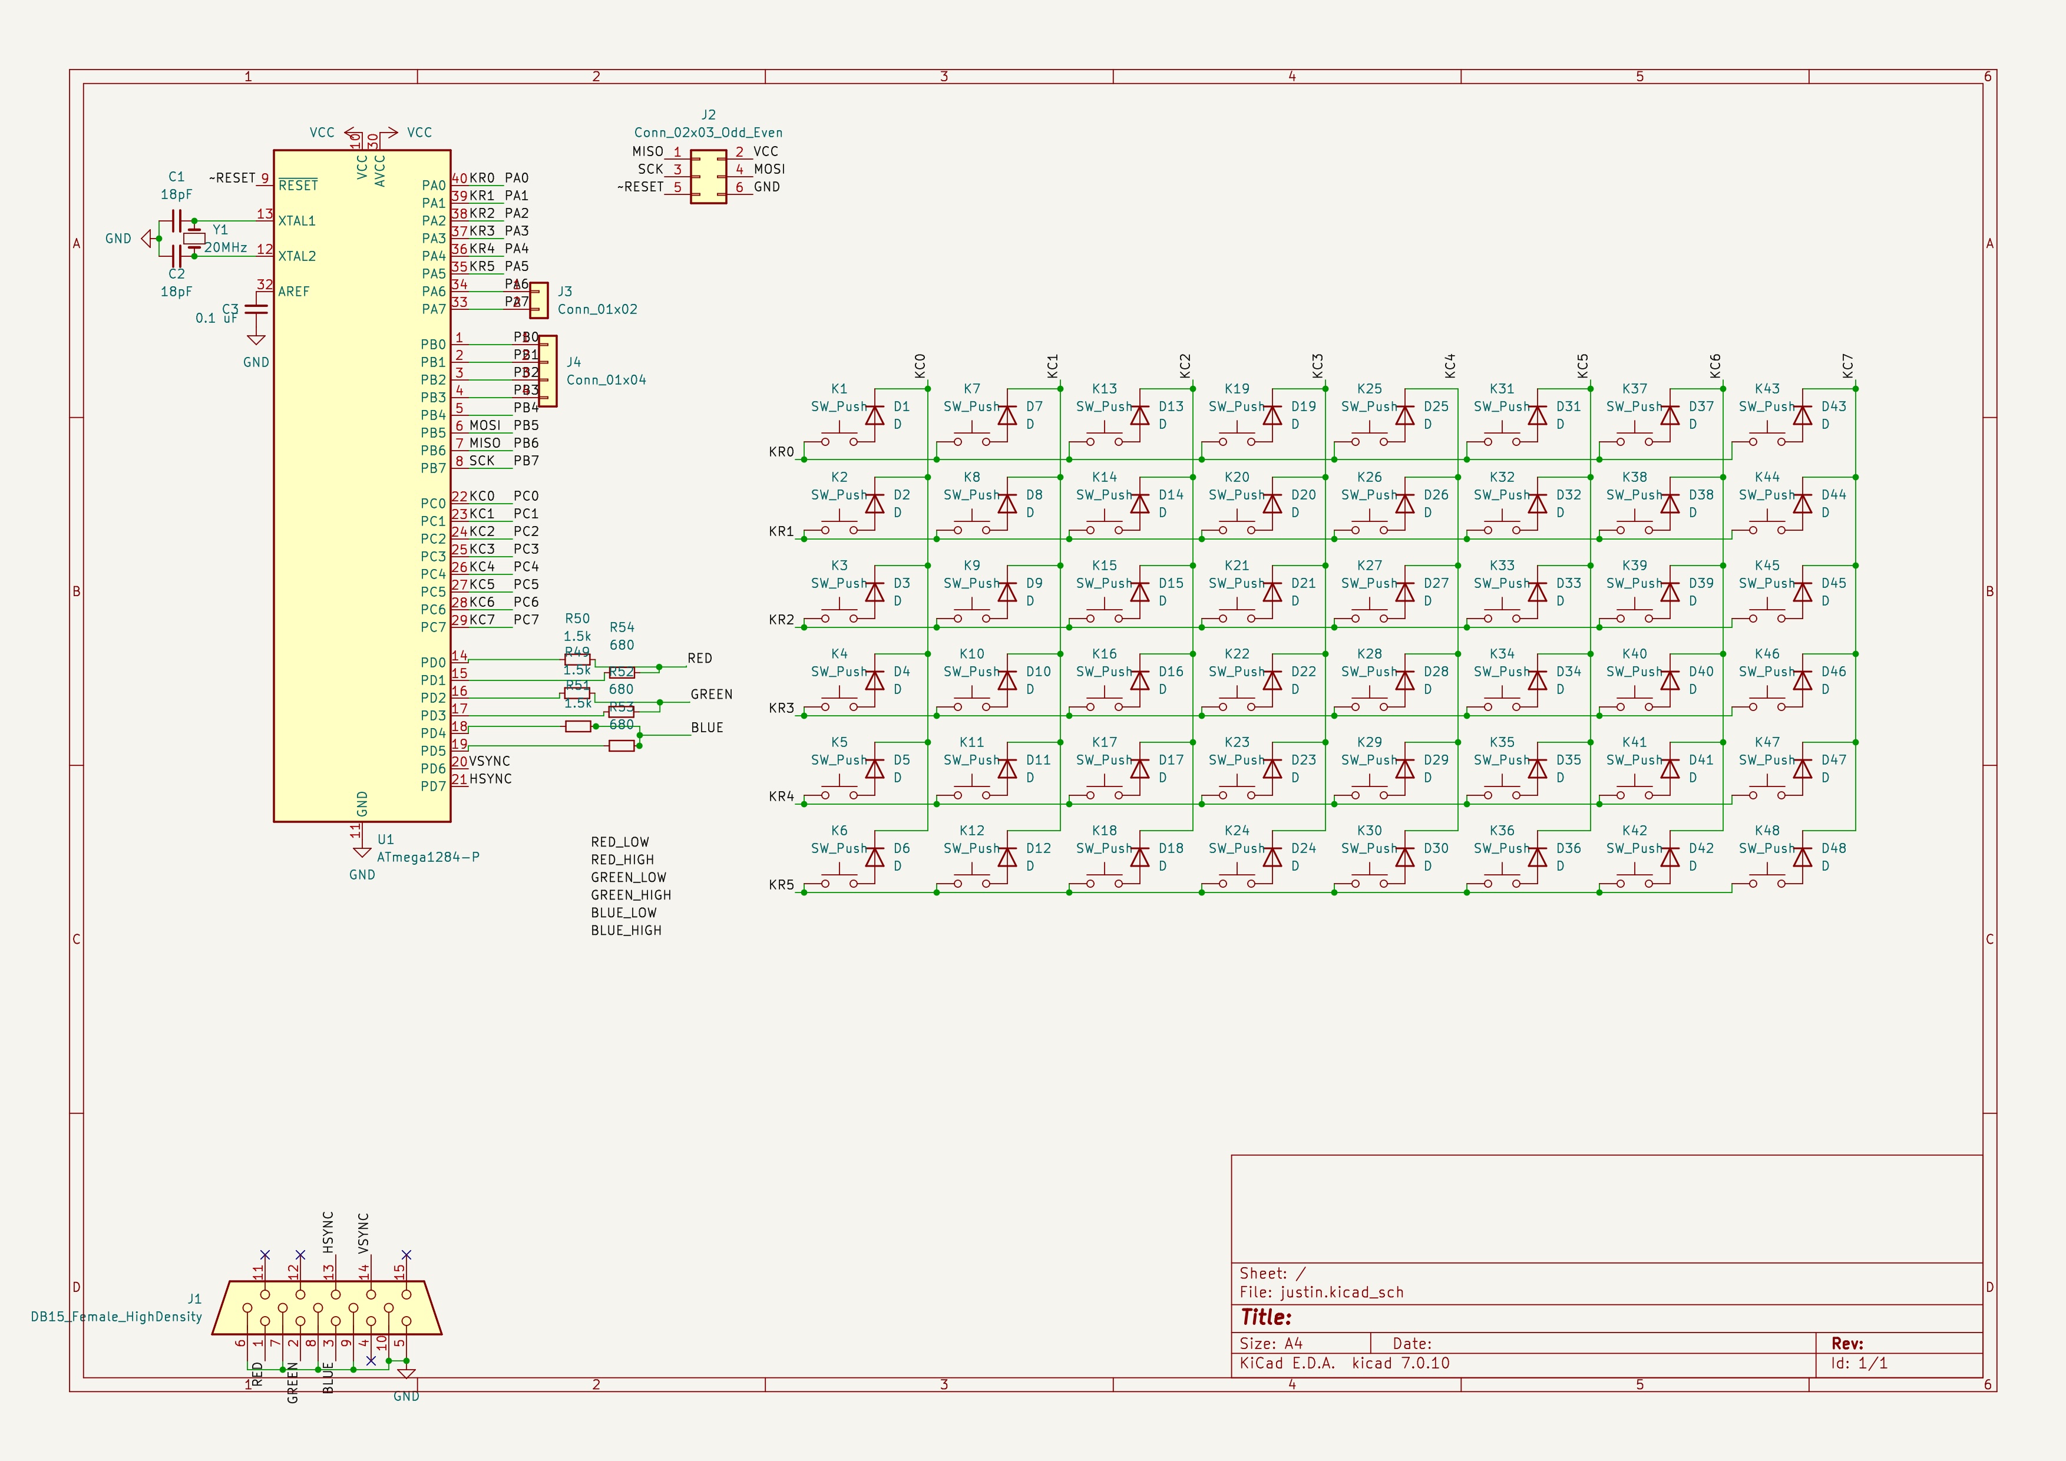Click the 0.1 uF value text
Screen dimensions: 2066x1461
216,318
